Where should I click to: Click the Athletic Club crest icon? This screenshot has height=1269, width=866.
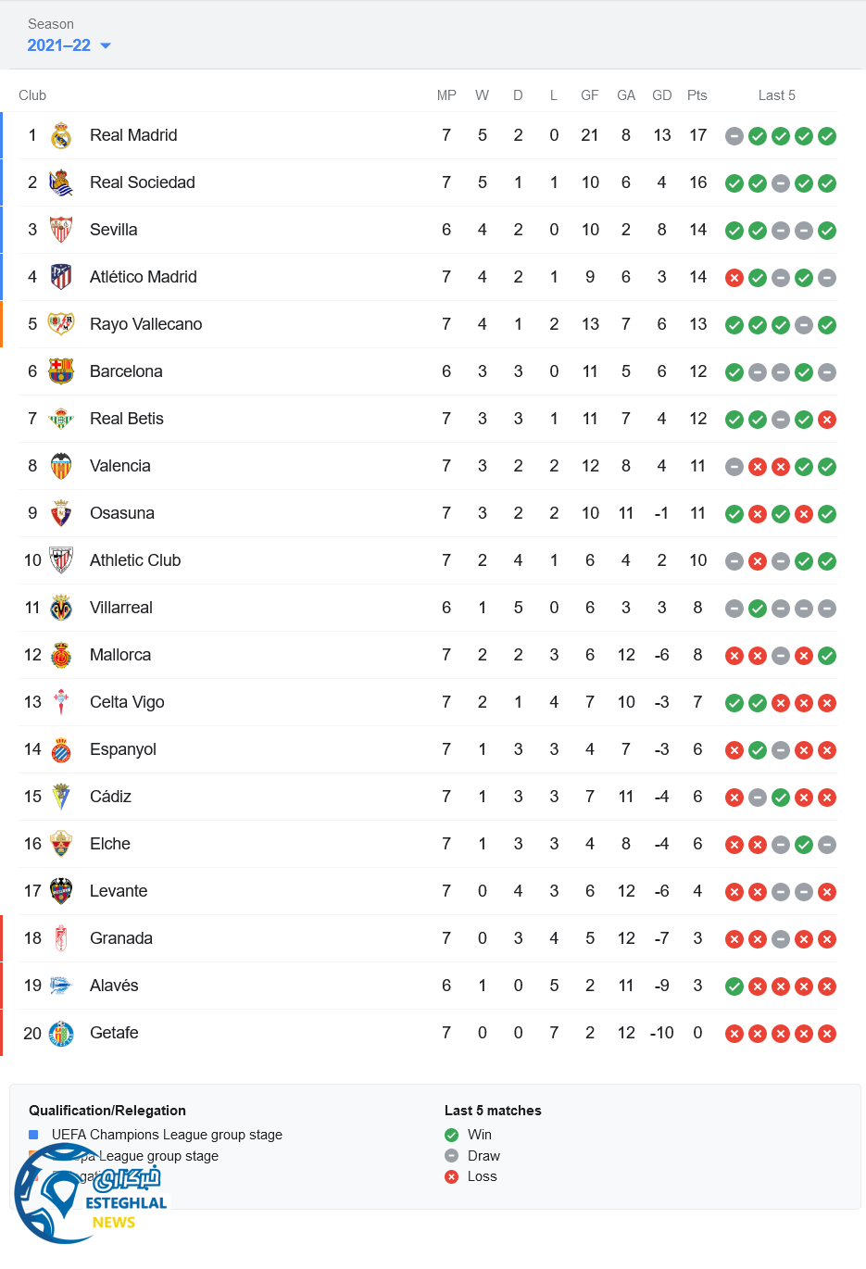61,561
